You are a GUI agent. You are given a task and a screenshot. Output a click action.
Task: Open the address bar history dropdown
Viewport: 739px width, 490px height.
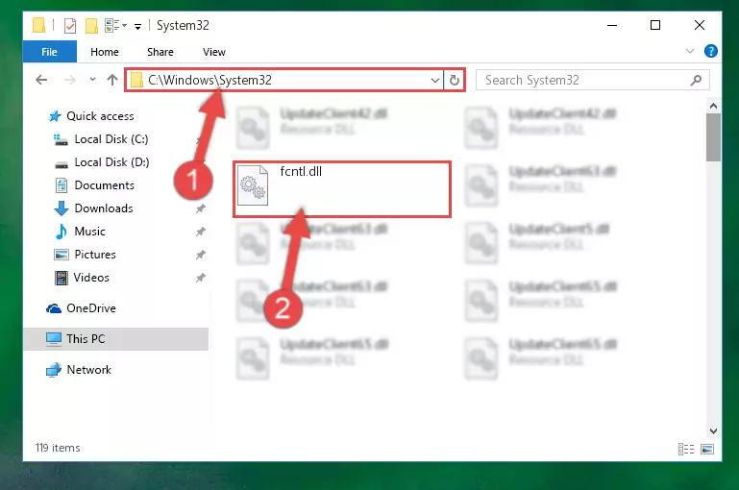click(435, 81)
